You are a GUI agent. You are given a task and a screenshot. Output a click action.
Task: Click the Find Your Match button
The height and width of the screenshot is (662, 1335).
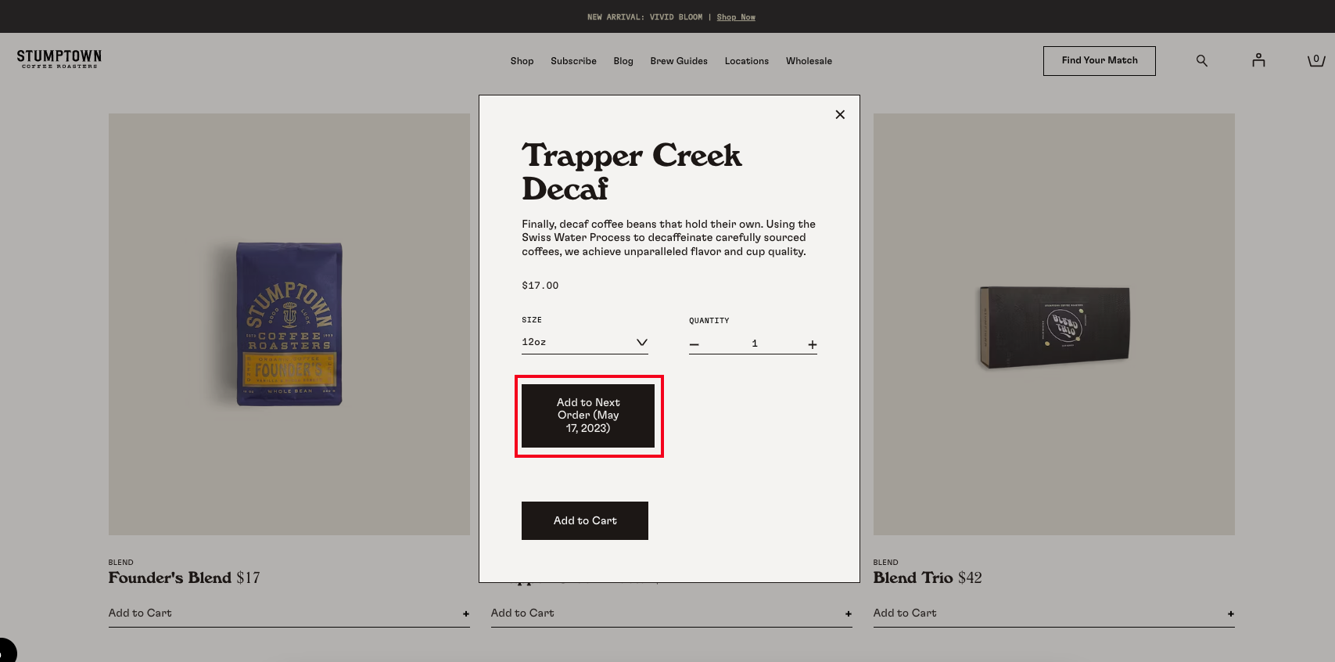pos(1100,61)
